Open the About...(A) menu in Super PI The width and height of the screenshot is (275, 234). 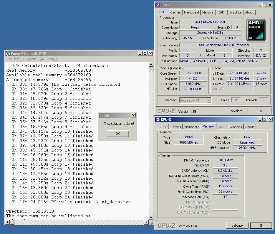pyautogui.click(x=36, y=59)
